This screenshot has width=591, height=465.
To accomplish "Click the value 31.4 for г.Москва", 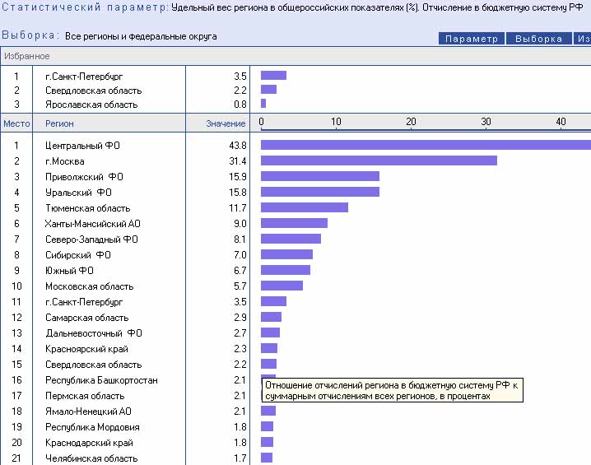I will pos(237,161).
